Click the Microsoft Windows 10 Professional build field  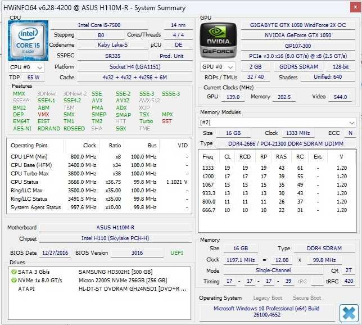[x=266, y=312]
